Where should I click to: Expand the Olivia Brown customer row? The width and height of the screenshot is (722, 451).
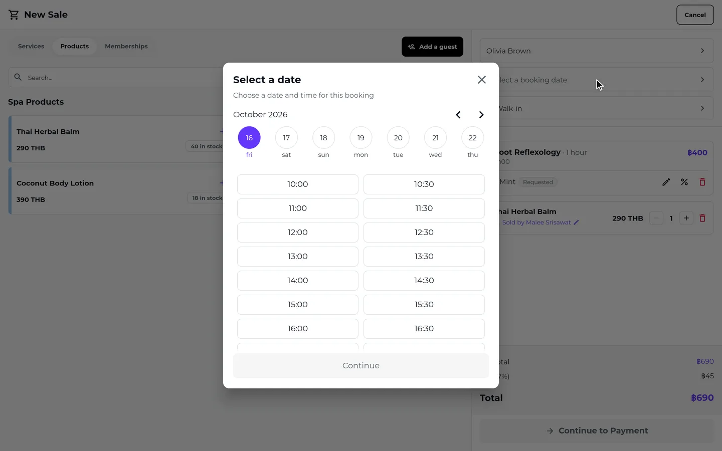tap(597, 51)
